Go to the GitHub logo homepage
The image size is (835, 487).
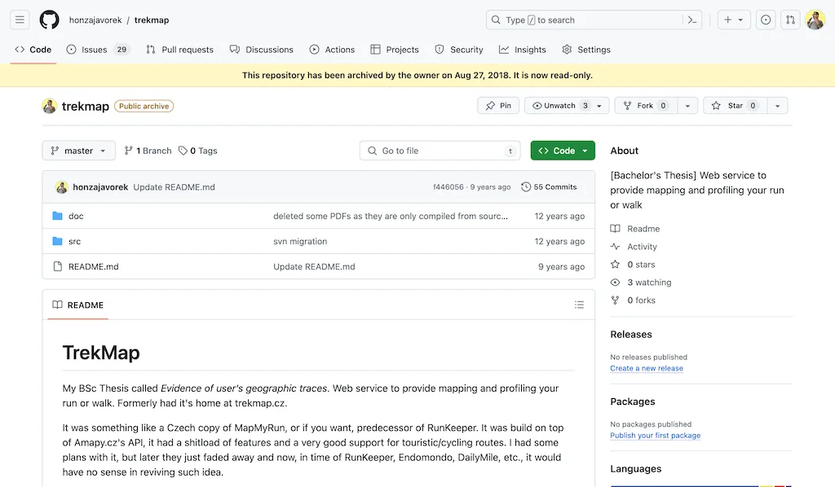[x=49, y=20]
